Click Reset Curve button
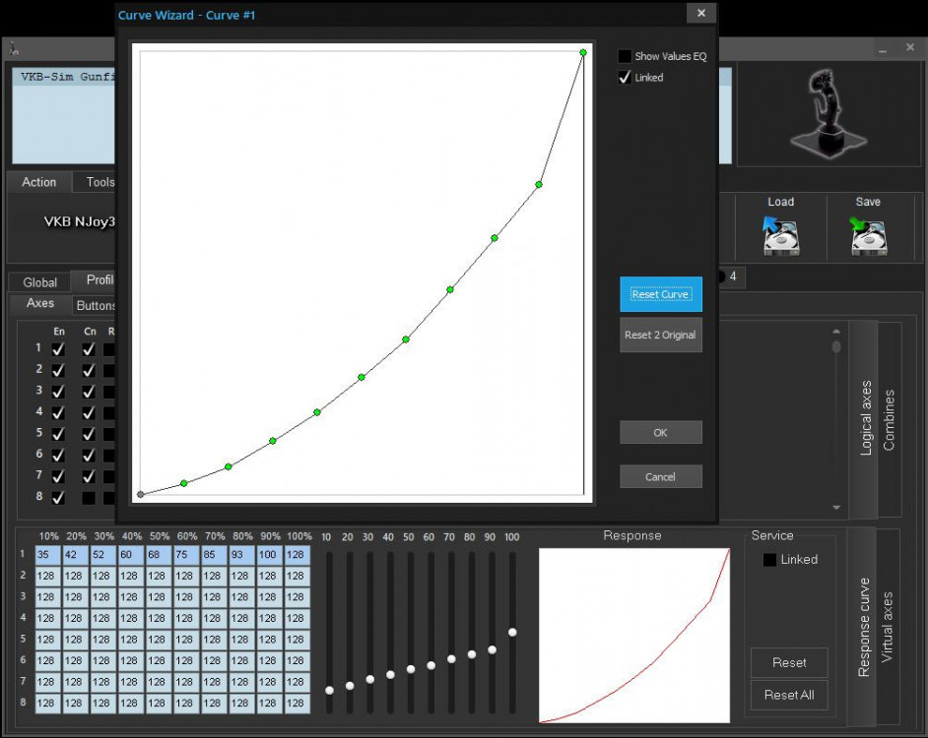 click(661, 294)
